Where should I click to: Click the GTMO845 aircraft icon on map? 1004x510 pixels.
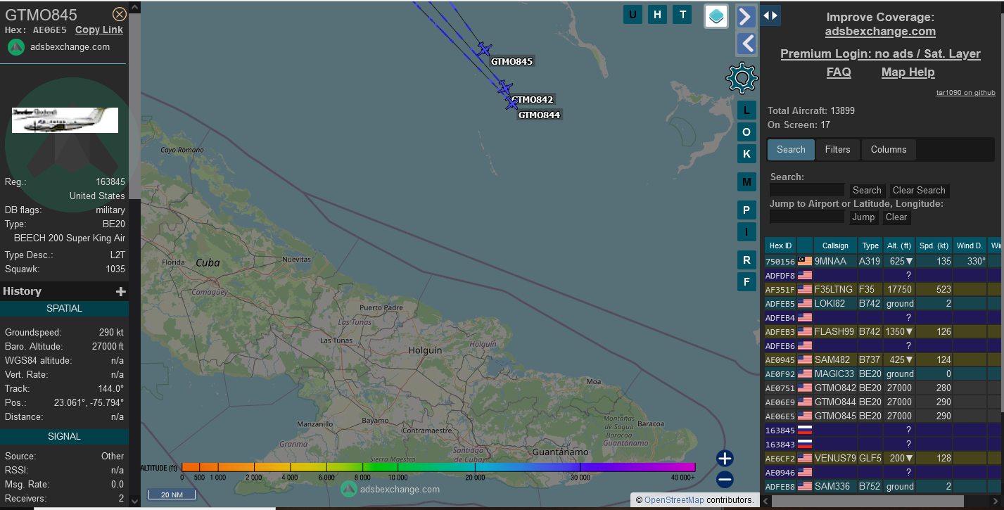click(x=484, y=49)
